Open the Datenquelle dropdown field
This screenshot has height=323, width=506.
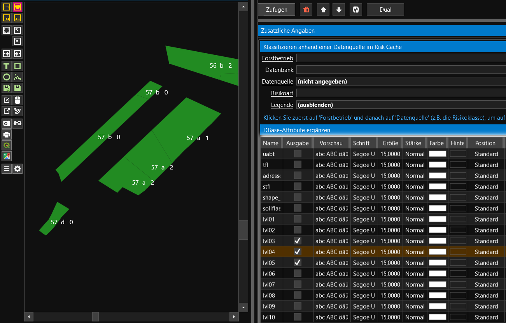coord(401,82)
